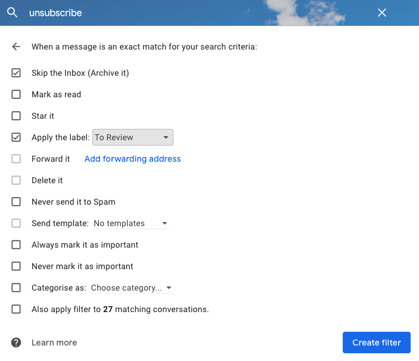Open help via question mark icon
Screen dimensions: 419x361
16,343
